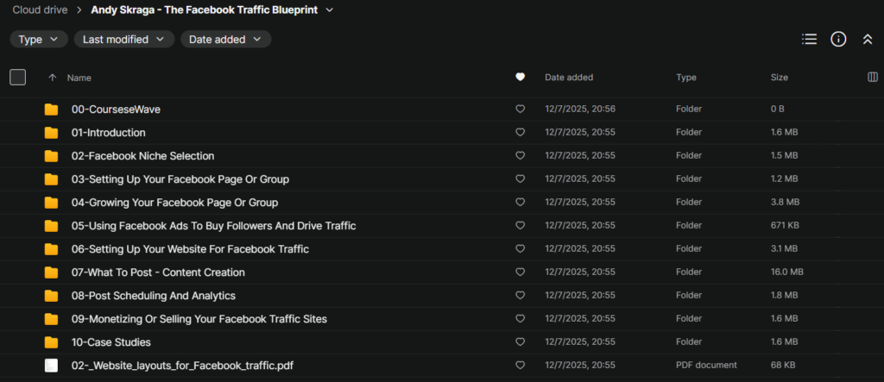Click the 08-Post Scheduling folder icon

pyautogui.click(x=51, y=296)
